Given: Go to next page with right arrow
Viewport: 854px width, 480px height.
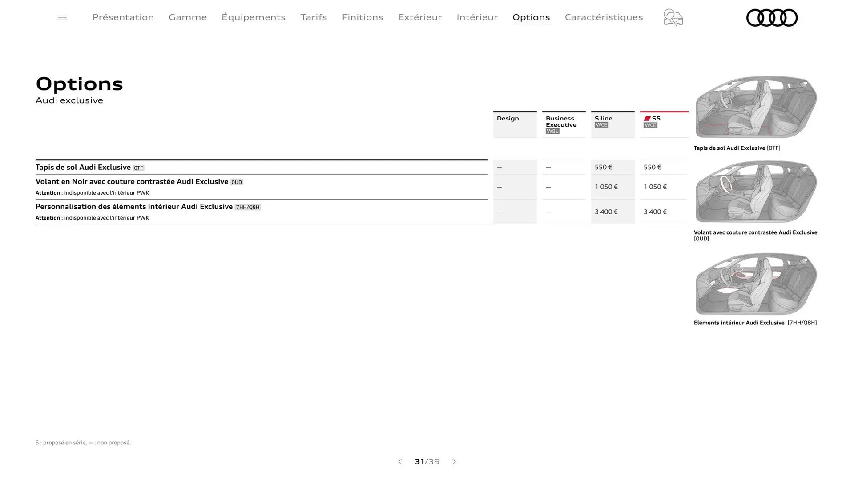Looking at the screenshot, I should coord(454,462).
